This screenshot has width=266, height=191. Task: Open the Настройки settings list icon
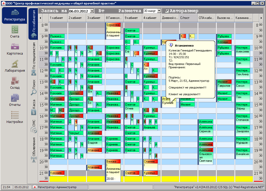(15, 115)
